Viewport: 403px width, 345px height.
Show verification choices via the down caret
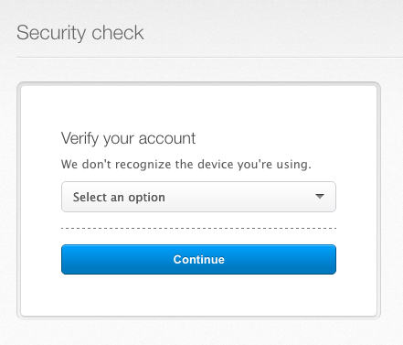tap(320, 196)
